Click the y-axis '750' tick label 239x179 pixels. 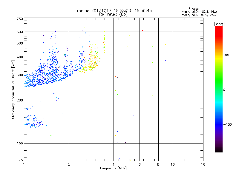coord(20,19)
